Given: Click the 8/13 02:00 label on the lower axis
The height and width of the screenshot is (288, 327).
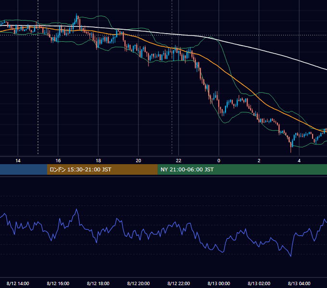Looking at the screenshot, I should 259,283.
